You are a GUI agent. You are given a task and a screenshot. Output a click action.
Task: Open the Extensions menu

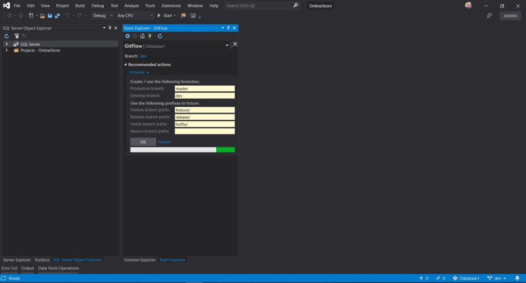171,6
